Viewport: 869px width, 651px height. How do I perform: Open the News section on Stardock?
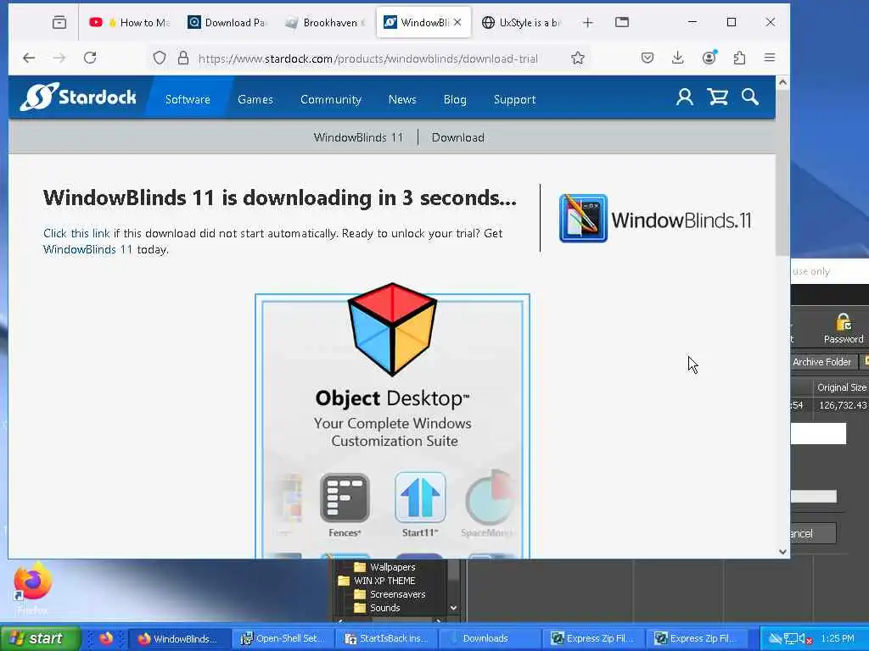pyautogui.click(x=401, y=99)
